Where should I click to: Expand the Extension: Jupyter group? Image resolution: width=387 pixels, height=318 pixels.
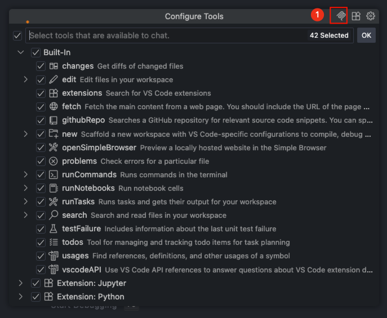pyautogui.click(x=21, y=283)
